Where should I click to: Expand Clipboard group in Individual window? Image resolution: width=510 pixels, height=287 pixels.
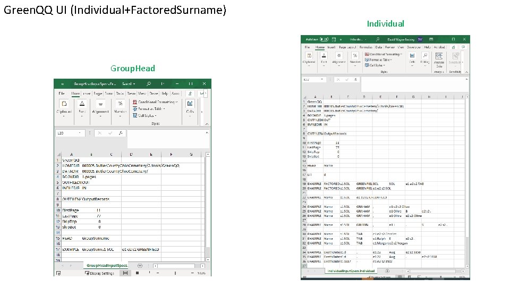click(309, 65)
